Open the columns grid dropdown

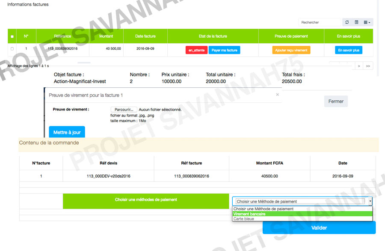[367, 22]
